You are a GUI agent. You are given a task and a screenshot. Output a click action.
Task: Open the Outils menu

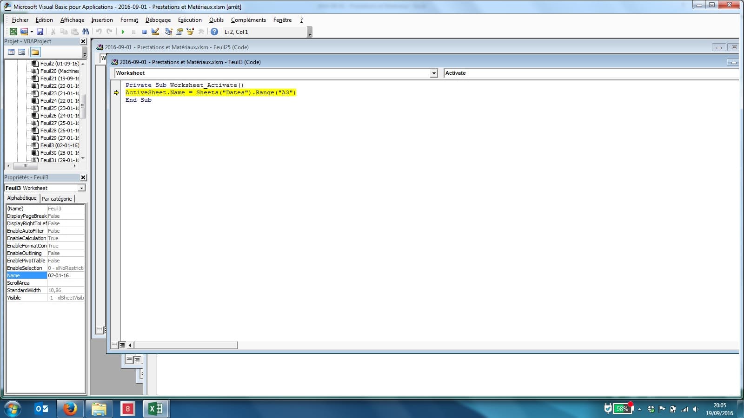point(216,20)
